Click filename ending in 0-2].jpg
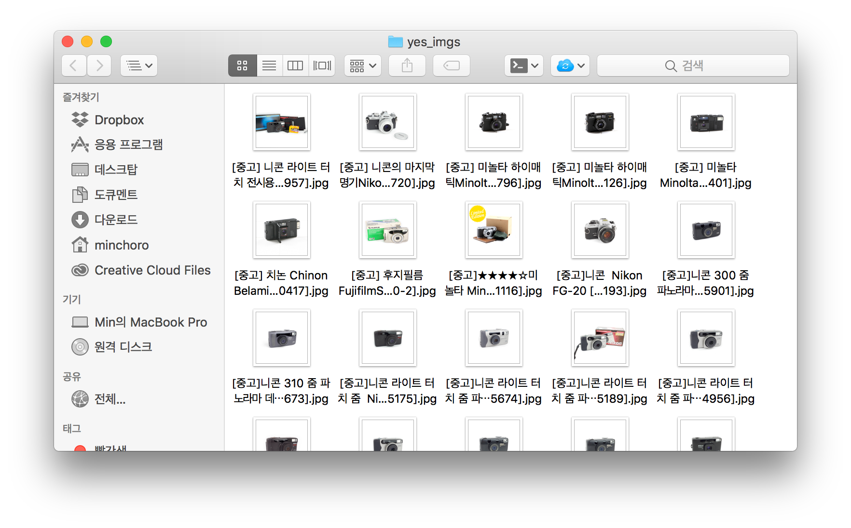Screen dimensions: 851x528 coord(387,283)
